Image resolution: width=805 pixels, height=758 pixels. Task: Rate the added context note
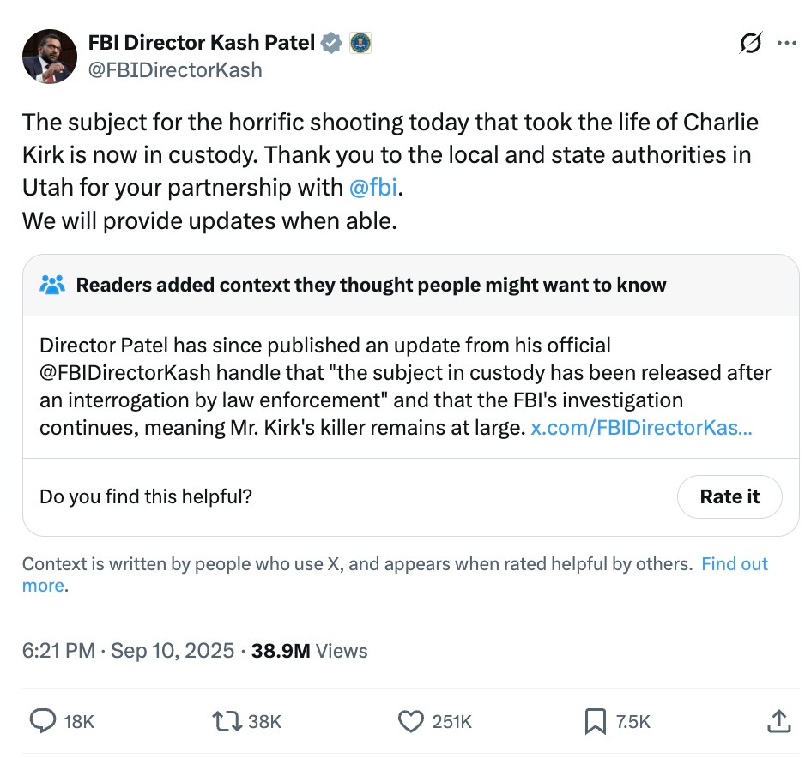pyautogui.click(x=729, y=496)
